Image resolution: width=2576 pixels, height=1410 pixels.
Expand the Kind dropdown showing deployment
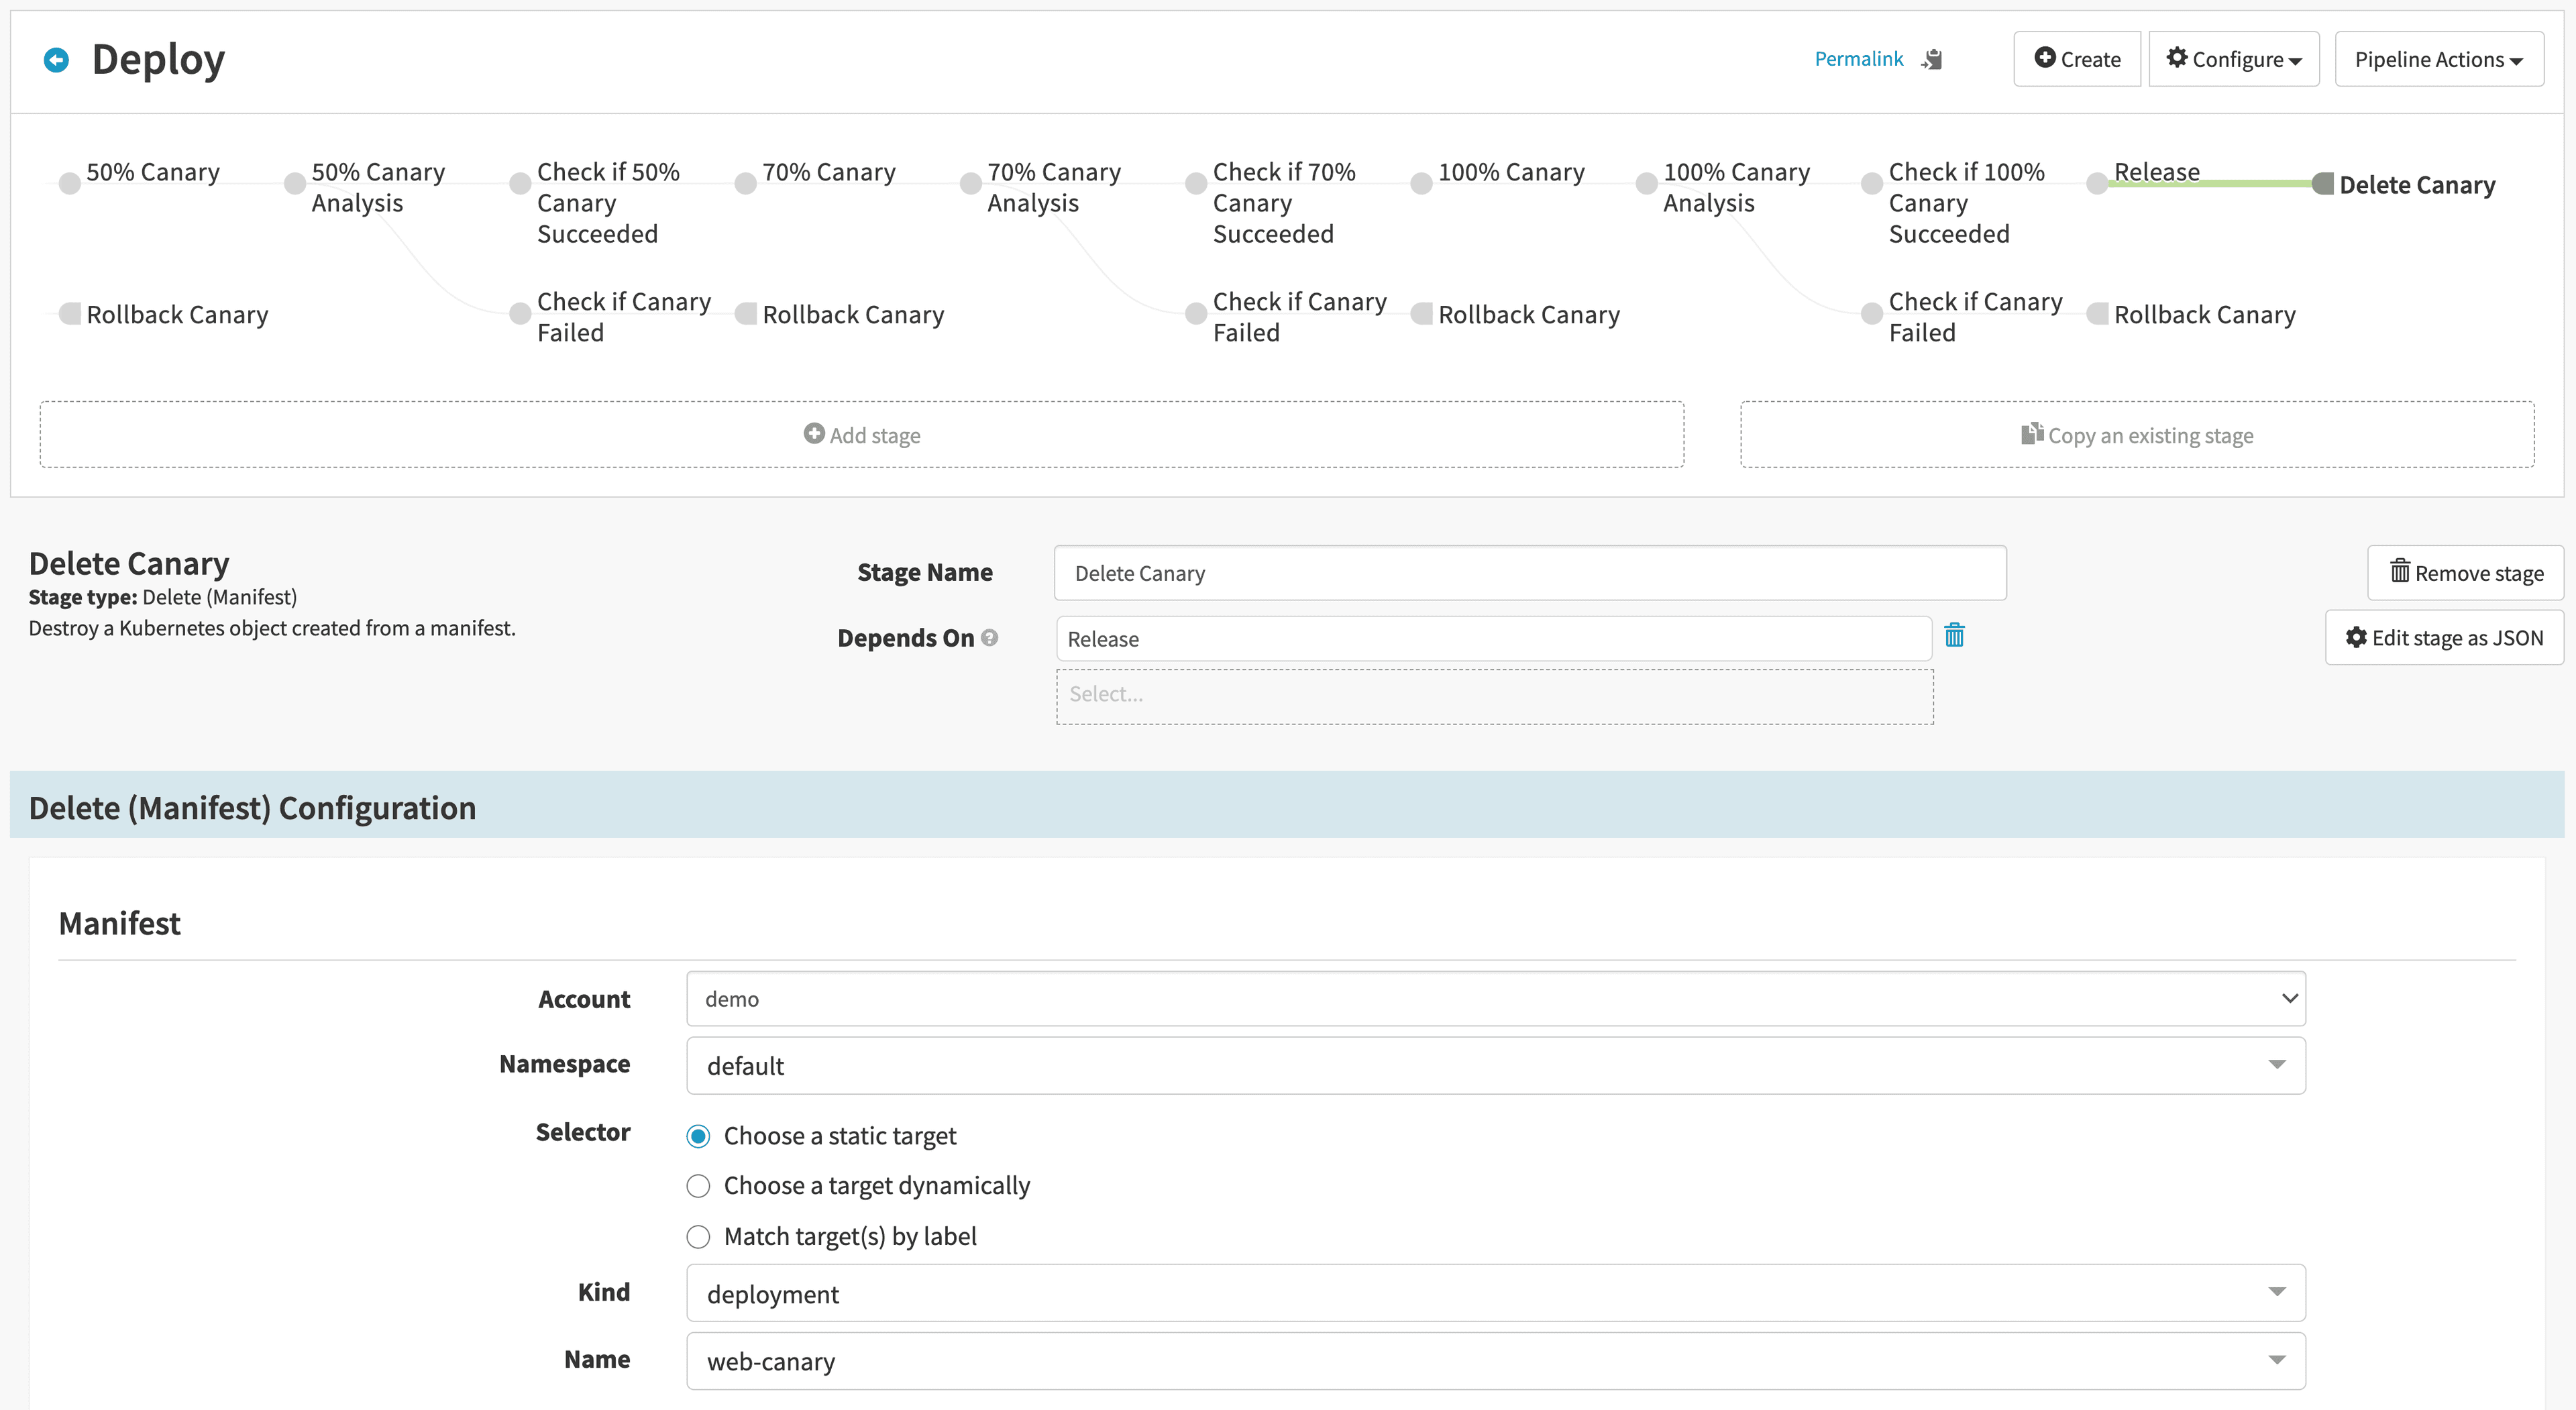[1495, 1294]
